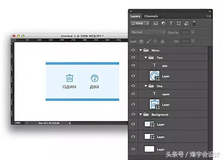Filter layers by adjustment layer icon

pos(163,23)
